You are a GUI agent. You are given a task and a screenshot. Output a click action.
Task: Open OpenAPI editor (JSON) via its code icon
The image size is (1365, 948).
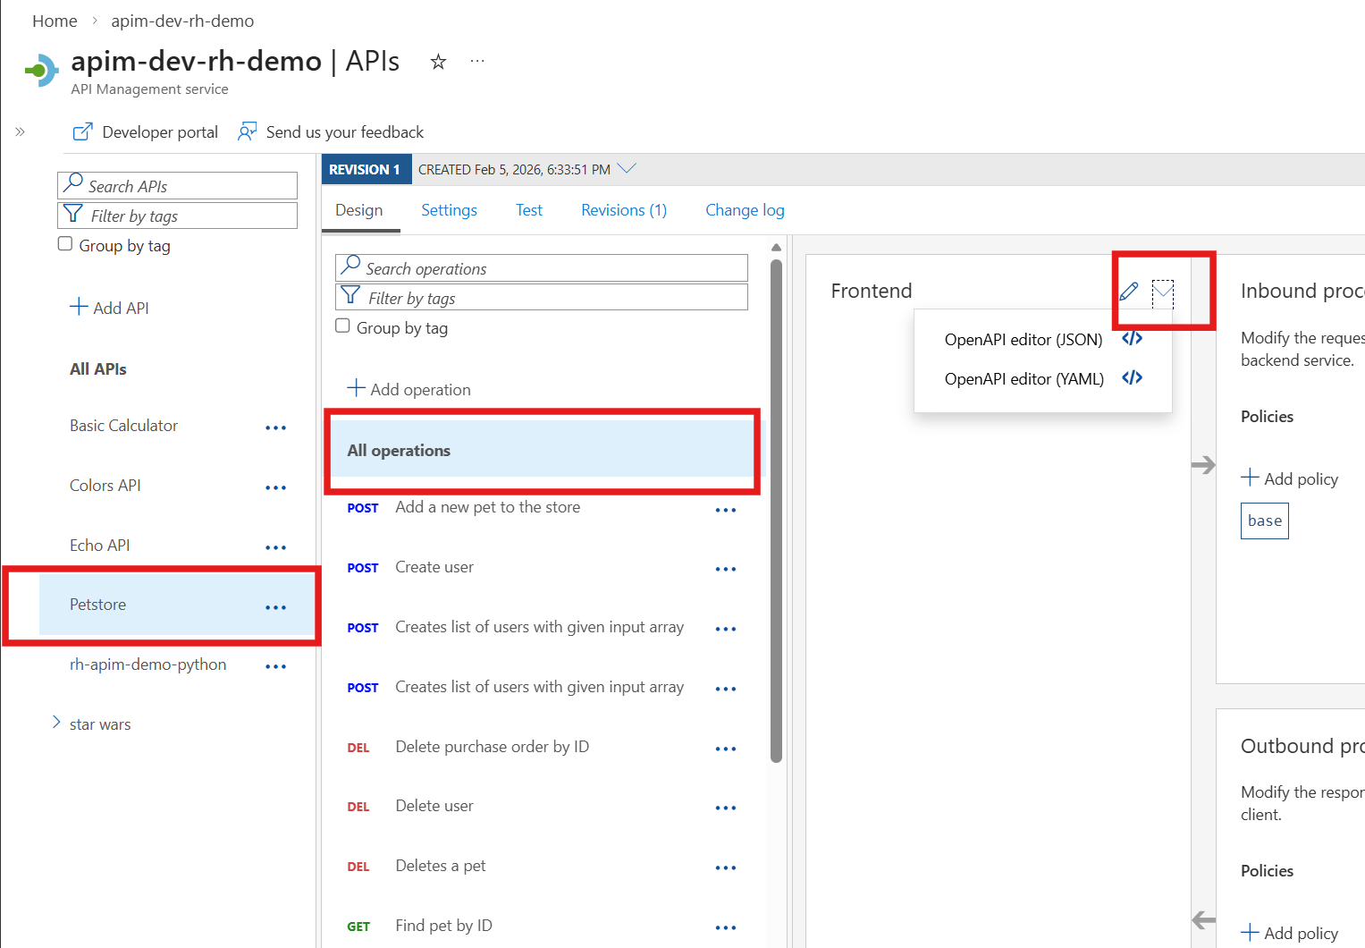coord(1132,338)
